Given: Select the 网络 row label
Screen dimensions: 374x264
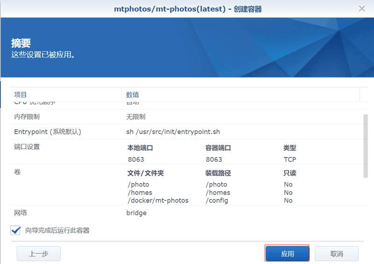Looking at the screenshot, I should [x=21, y=213].
